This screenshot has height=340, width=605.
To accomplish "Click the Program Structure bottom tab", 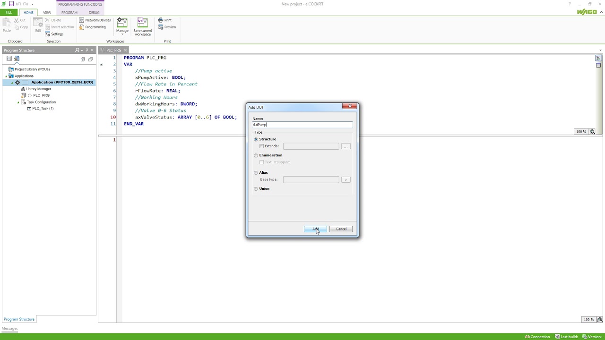I will (x=19, y=319).
